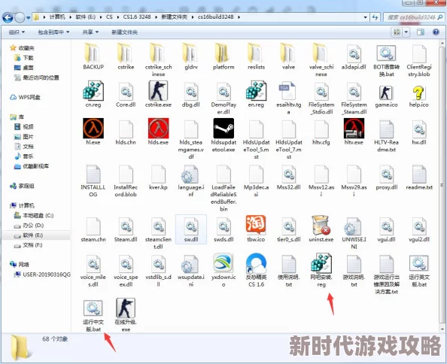Screen dimensions: 447x364
Task: Open the 视频 library
Action: tap(24, 126)
